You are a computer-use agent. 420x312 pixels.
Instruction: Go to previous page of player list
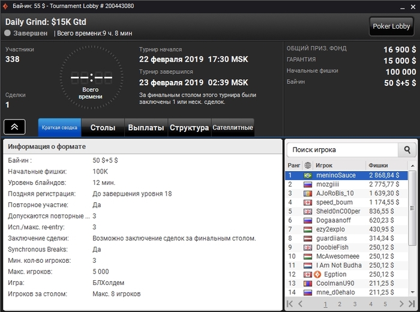point(300,304)
